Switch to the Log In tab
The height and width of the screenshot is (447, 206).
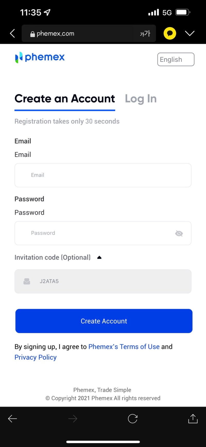click(141, 99)
